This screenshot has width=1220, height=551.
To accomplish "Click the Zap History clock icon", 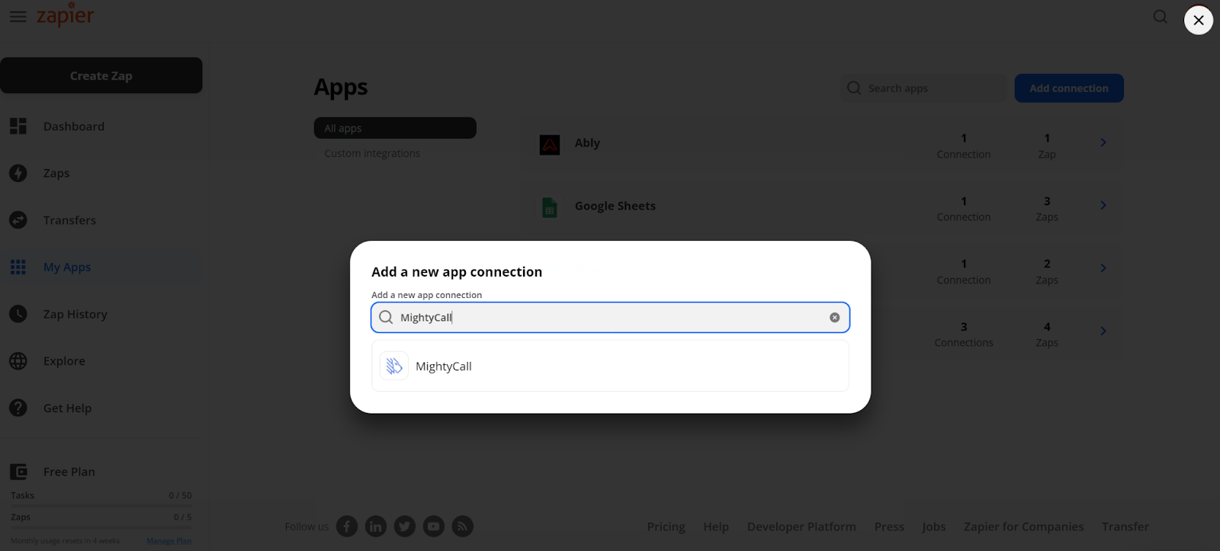I will pos(18,314).
